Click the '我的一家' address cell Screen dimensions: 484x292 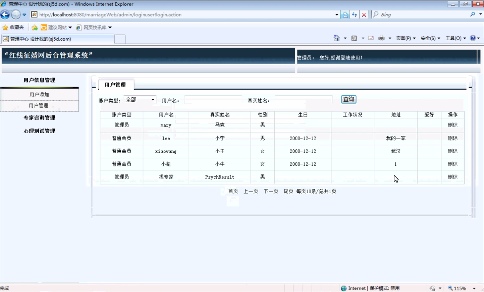(x=396, y=138)
